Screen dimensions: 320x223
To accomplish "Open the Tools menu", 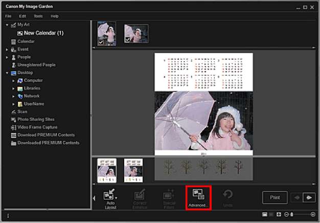I will click(38, 16).
